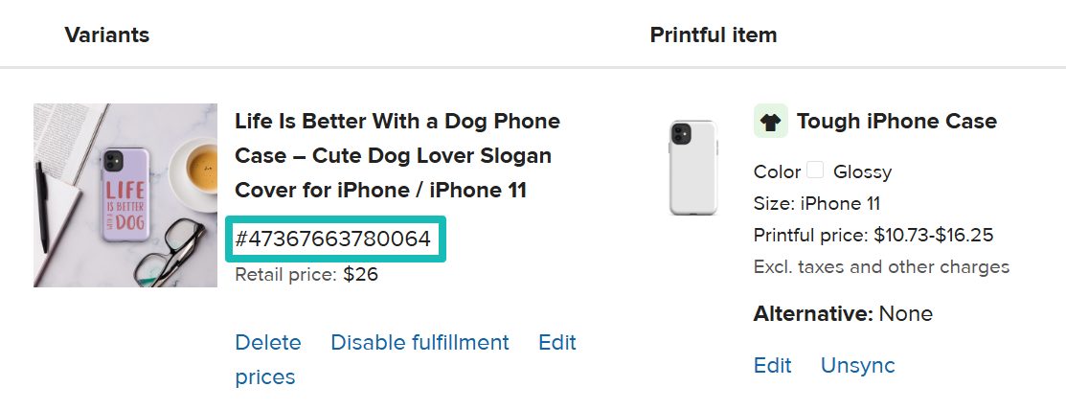Click Edit under Alternative: None

coord(772,366)
